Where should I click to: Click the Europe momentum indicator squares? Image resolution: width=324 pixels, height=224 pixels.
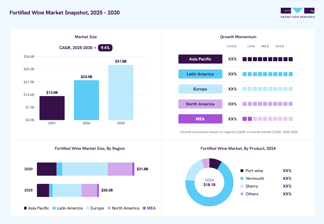(x=268, y=89)
